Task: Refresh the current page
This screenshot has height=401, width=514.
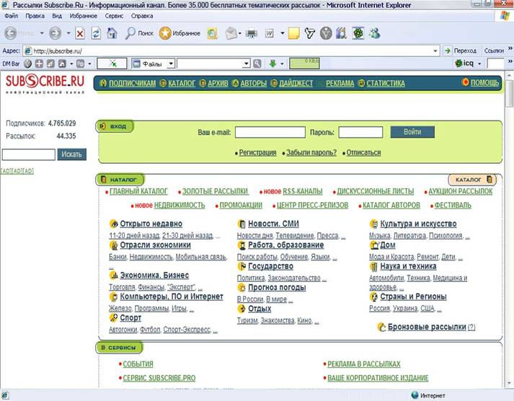Action: click(x=96, y=33)
